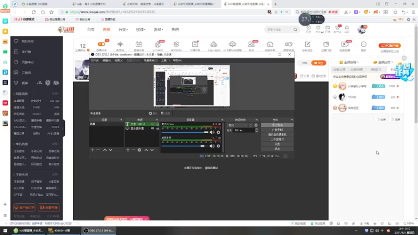
Task: Move the selected source down
Action: coord(152,150)
